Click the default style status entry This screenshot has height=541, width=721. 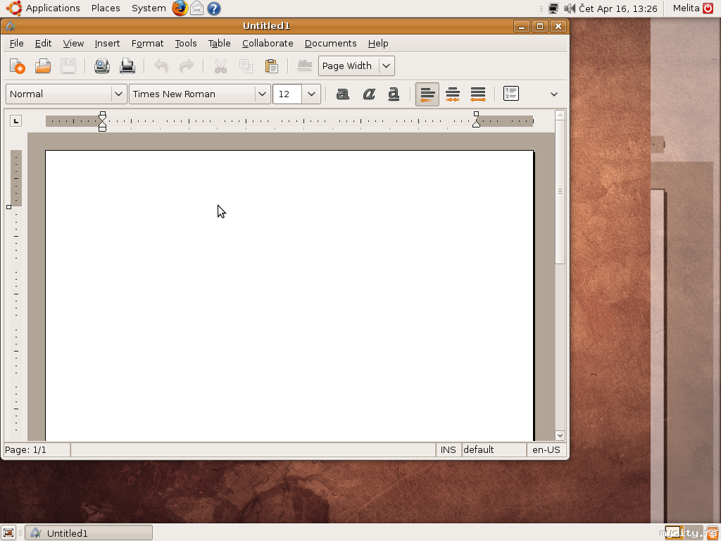click(494, 450)
